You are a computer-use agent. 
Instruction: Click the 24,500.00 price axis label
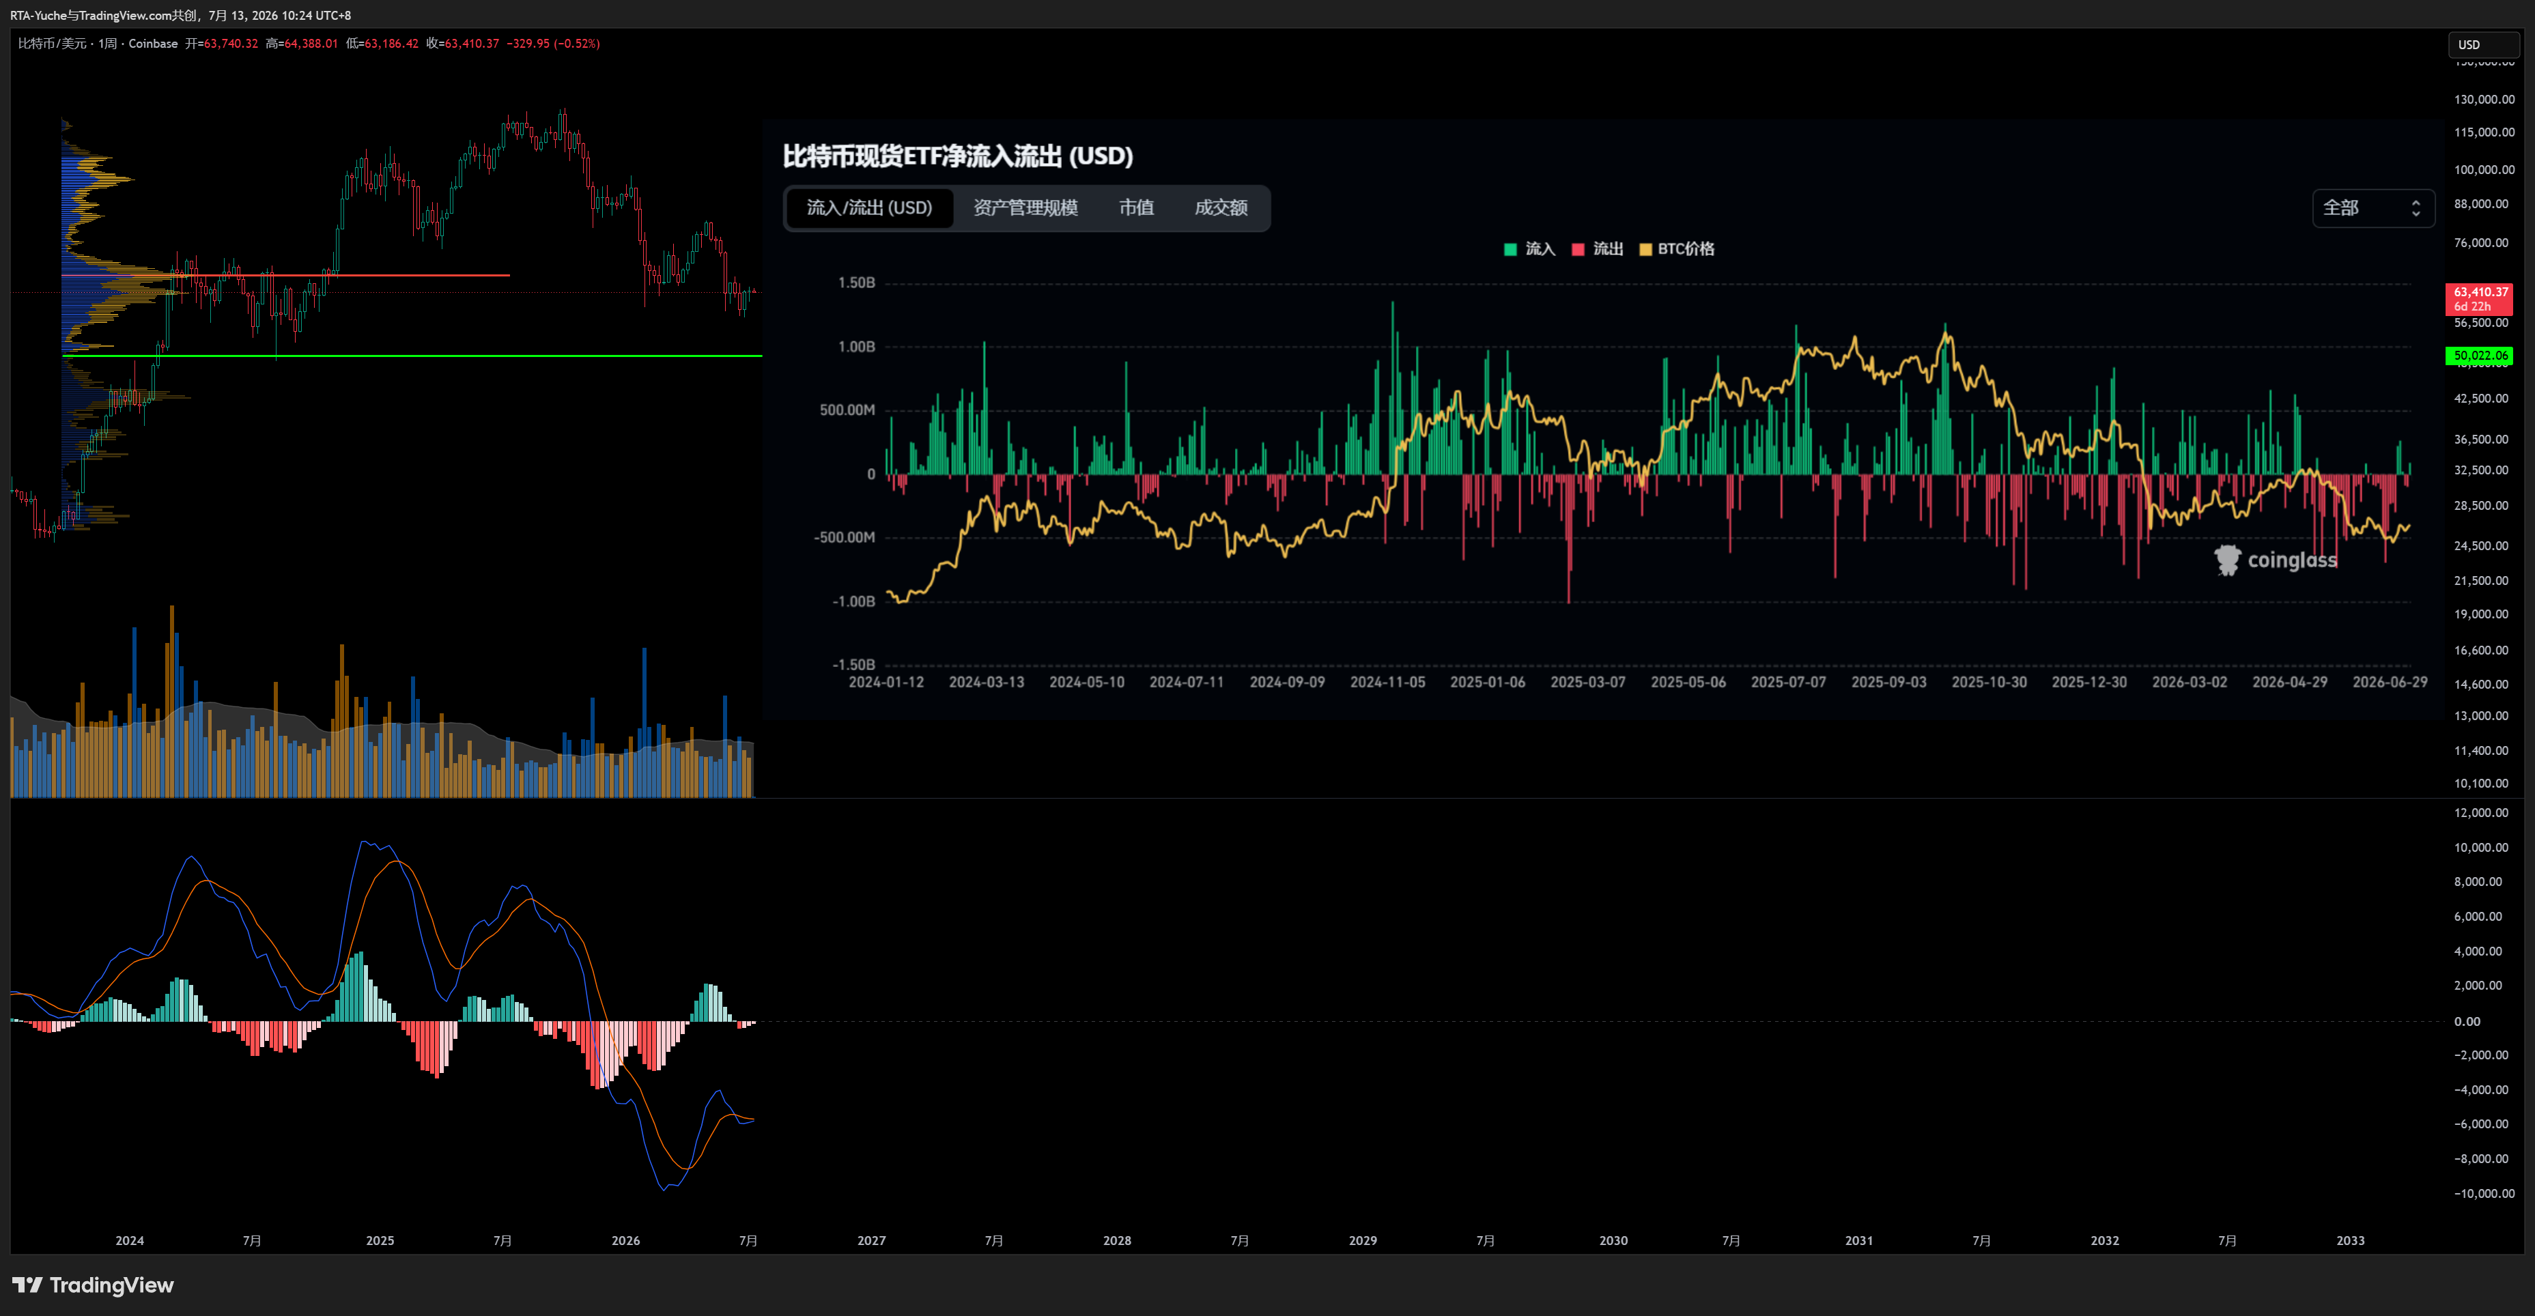click(x=2481, y=546)
